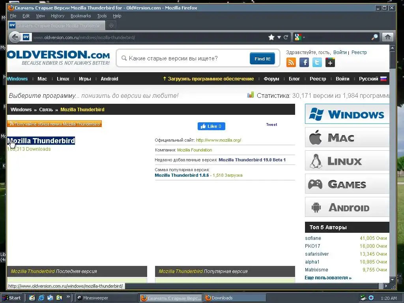The width and height of the screenshot is (404, 303).
Task: Open Блог in the navigation bar
Action: click(x=294, y=79)
